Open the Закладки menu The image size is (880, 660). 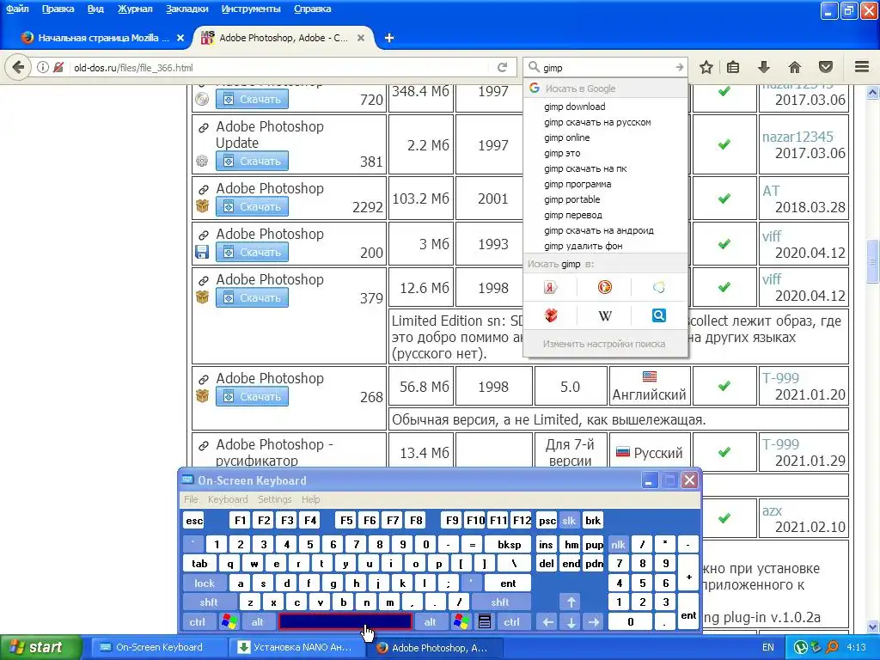click(186, 9)
